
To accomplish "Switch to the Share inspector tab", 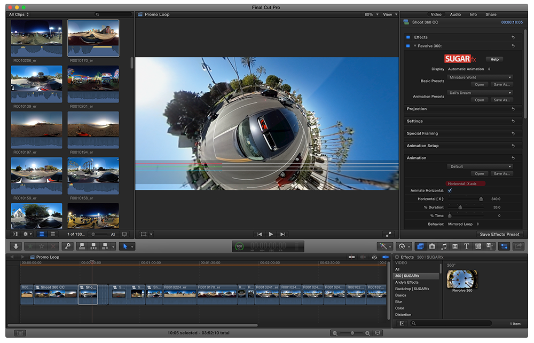I will [x=491, y=14].
